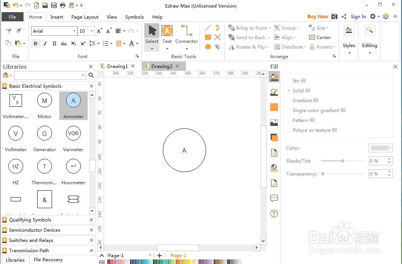402x264 pixels.
Task: Select the line drawing tool
Action: pos(208,28)
